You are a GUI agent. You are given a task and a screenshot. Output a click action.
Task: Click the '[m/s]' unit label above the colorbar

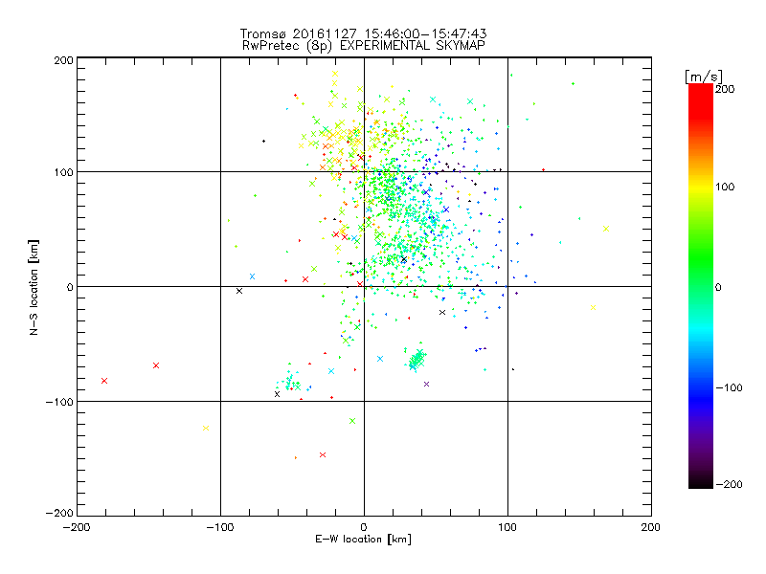[704, 77]
